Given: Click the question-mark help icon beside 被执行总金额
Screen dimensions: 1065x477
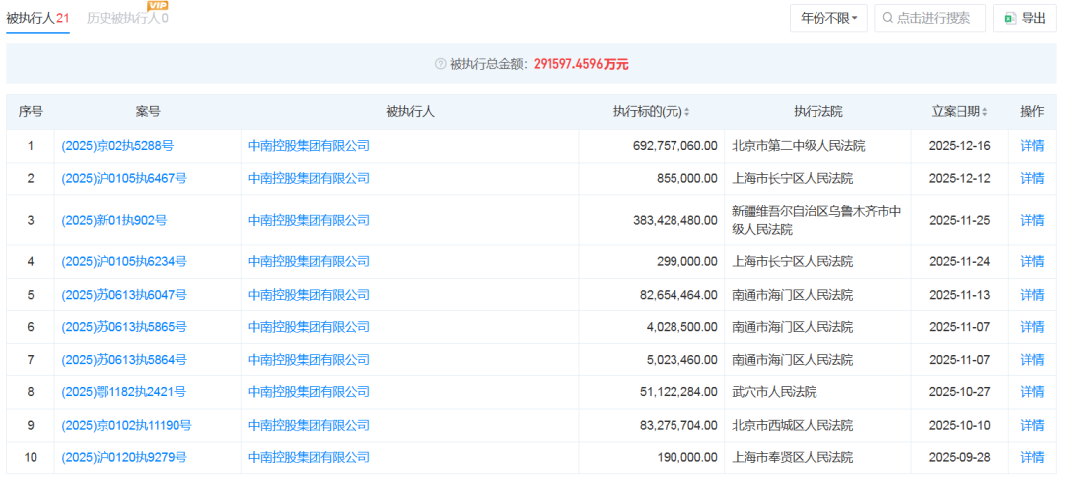Looking at the screenshot, I should [440, 64].
